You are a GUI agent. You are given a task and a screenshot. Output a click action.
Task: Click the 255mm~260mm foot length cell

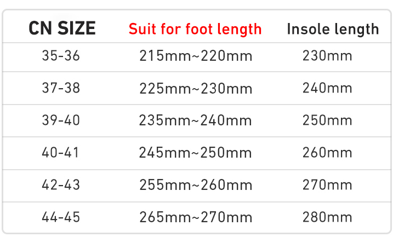click(196, 185)
